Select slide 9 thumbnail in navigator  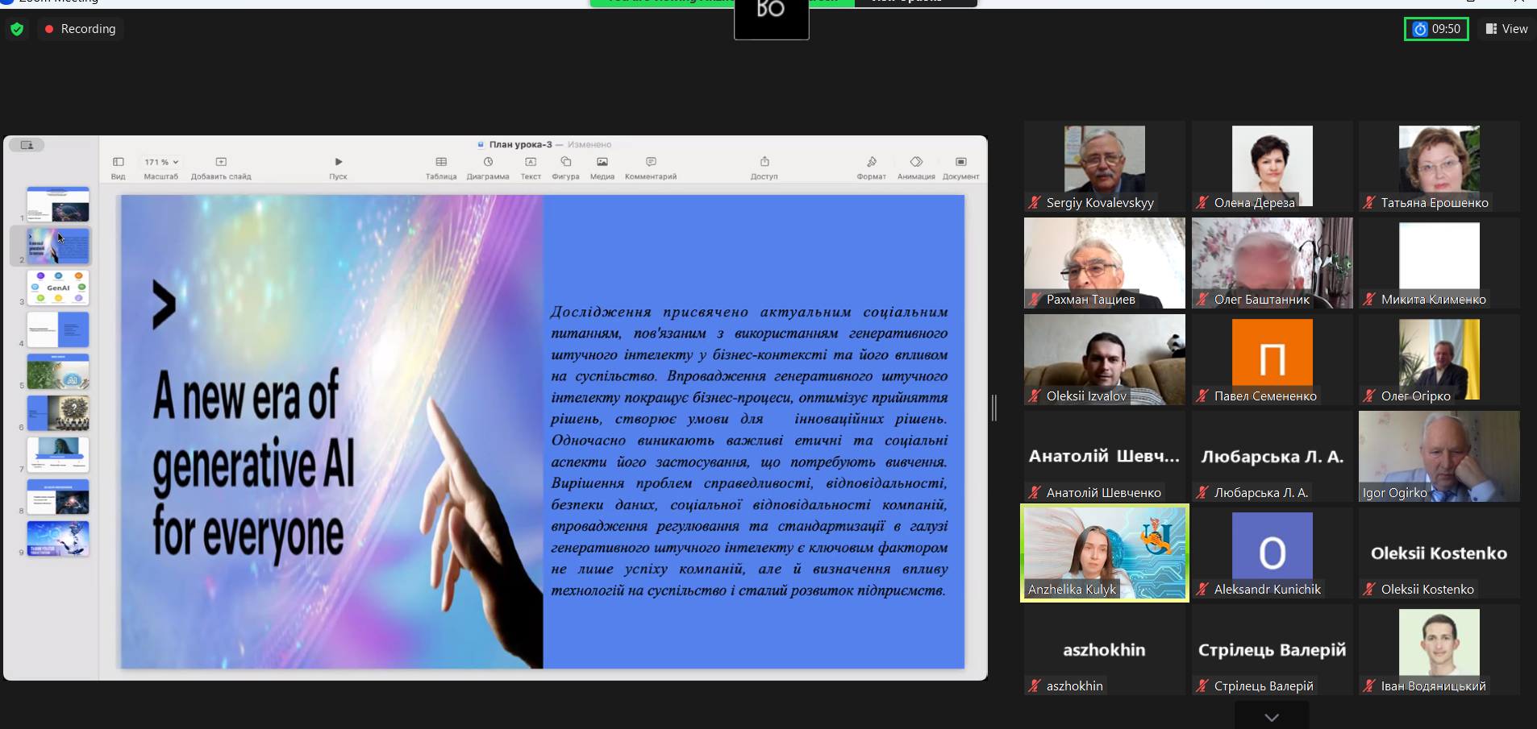point(58,539)
